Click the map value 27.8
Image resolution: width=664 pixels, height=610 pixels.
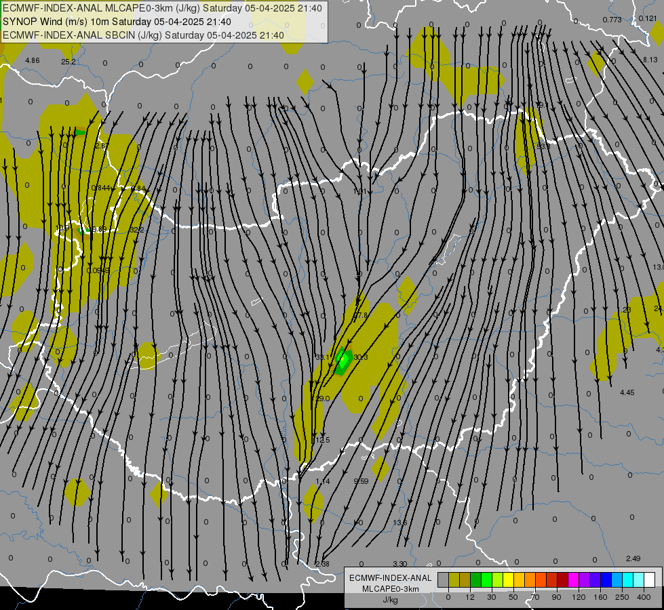[x=362, y=315]
